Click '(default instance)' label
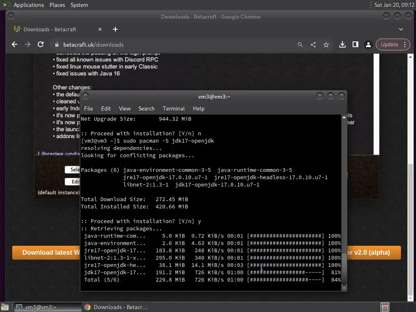The image size is (416, 312). [x=58, y=192]
